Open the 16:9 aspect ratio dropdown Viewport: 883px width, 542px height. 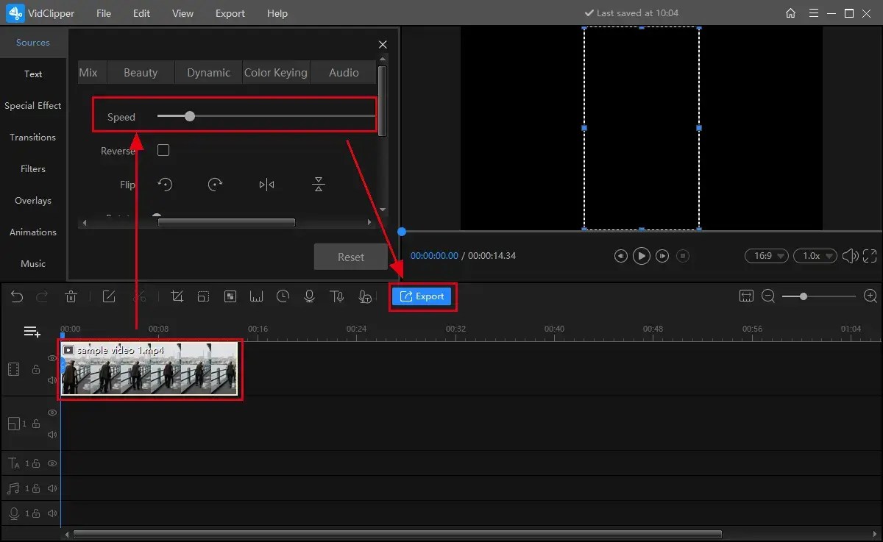pyautogui.click(x=766, y=255)
